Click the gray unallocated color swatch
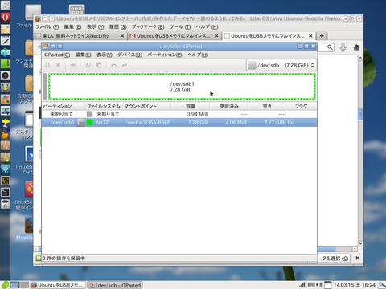 coord(90,114)
